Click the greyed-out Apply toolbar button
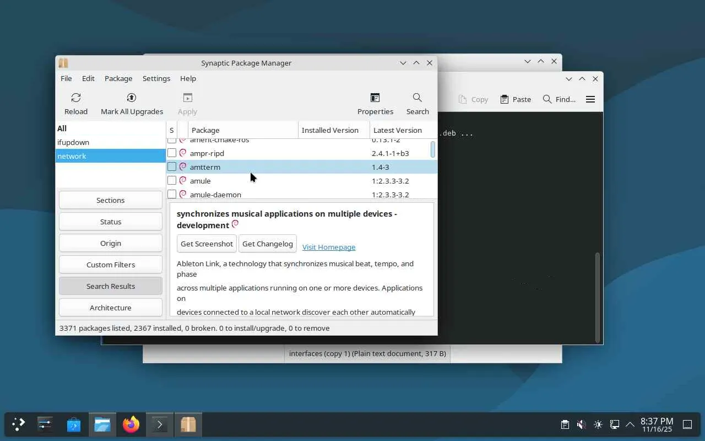 coord(187,104)
